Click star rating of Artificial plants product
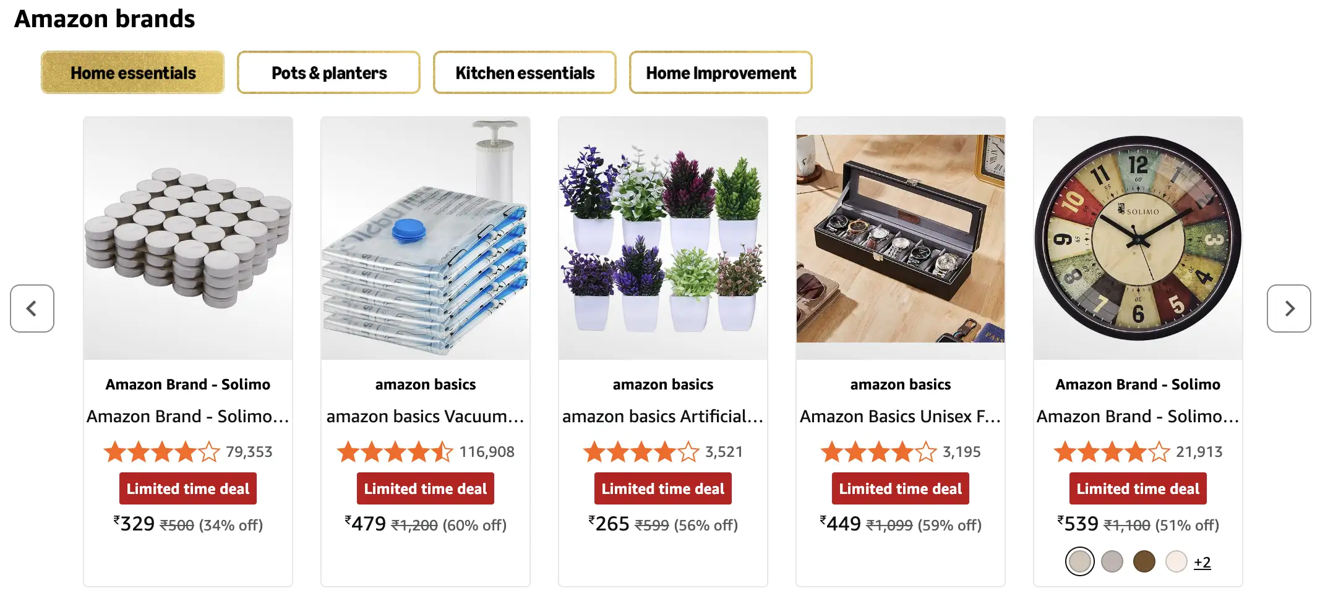This screenshot has height=596, width=1320. tap(641, 452)
